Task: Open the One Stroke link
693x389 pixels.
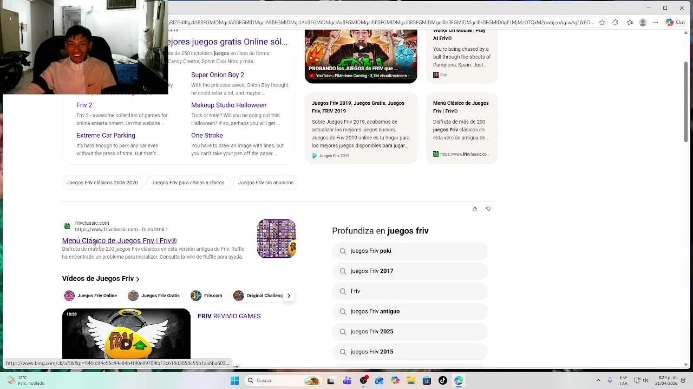Action: coord(207,136)
